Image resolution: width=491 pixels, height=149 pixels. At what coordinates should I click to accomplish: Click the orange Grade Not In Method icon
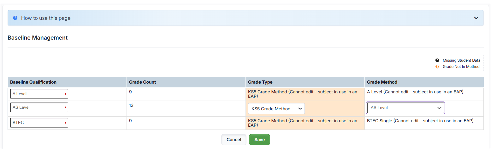pos(437,67)
